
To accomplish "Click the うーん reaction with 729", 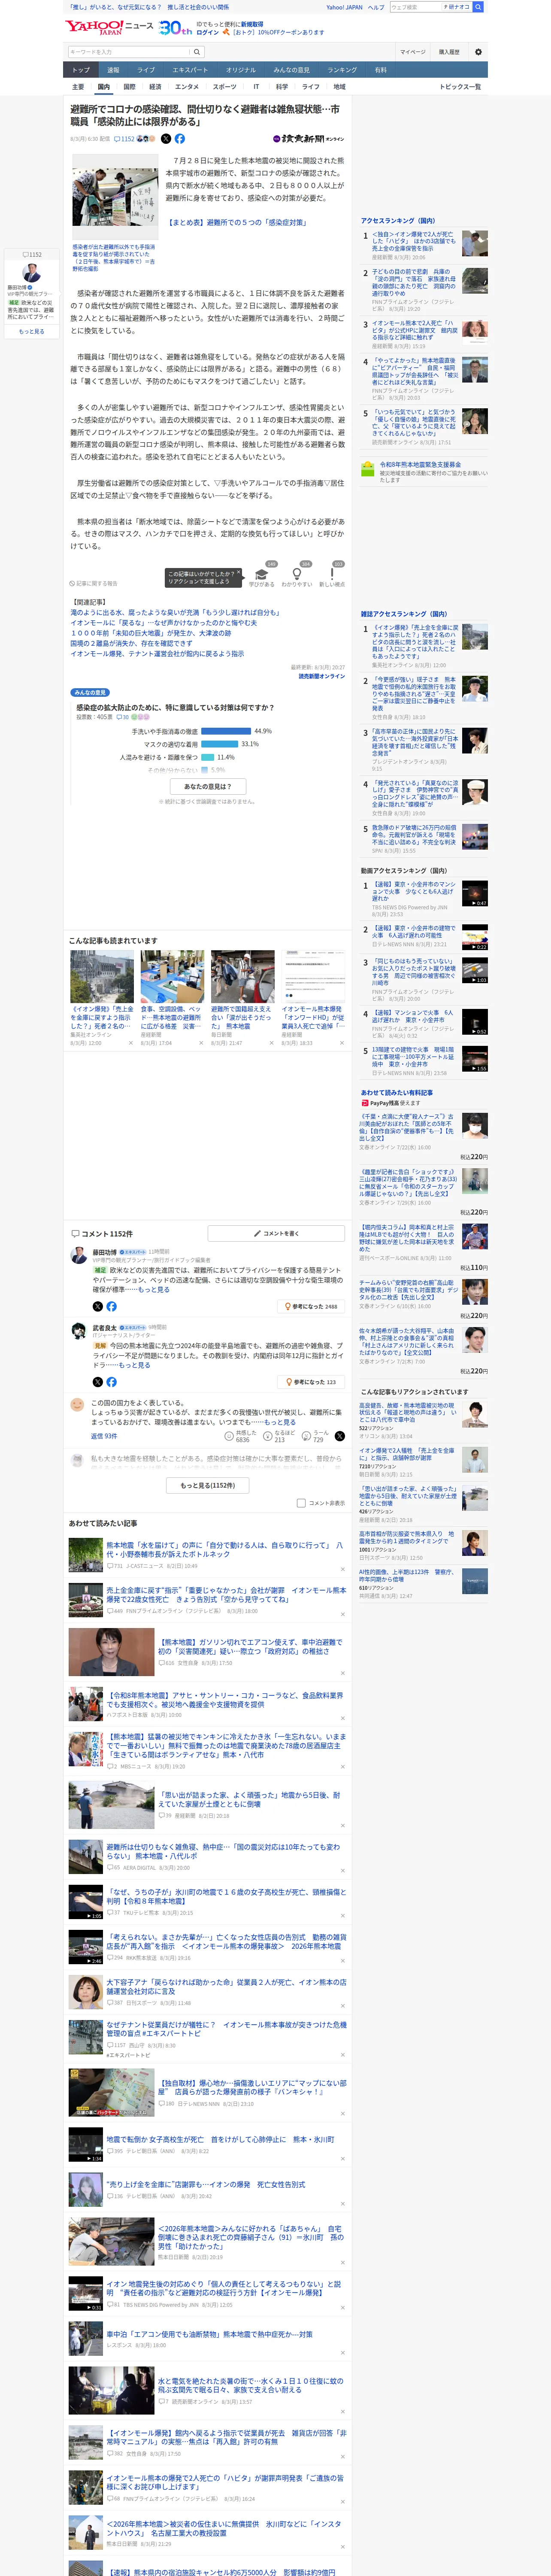I will tap(316, 1436).
